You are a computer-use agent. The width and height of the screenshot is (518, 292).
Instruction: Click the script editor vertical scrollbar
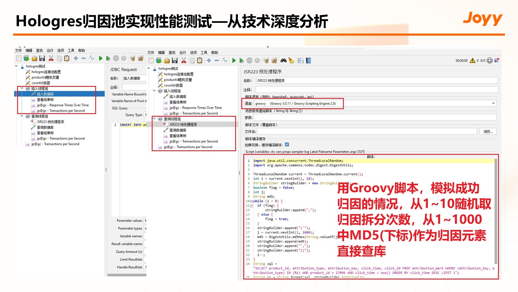pyautogui.click(x=496, y=211)
